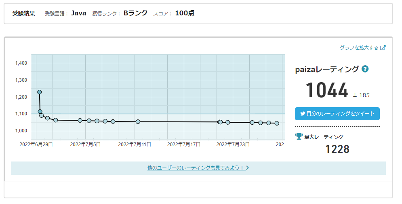Click the trophy icon beside 最大レーティング
Image resolution: width=402 pixels, height=204 pixels.
[299, 136]
